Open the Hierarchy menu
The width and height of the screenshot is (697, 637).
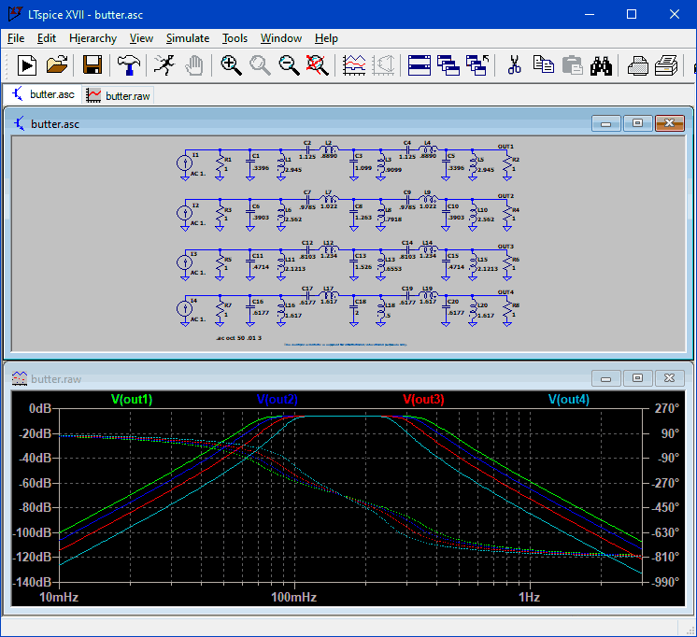92,38
